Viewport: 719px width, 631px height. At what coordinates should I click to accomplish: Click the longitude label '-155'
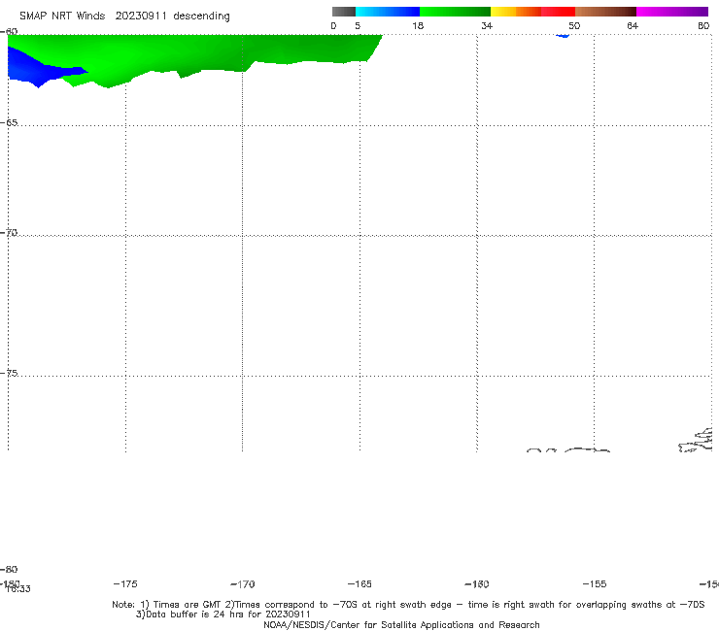coord(595,583)
